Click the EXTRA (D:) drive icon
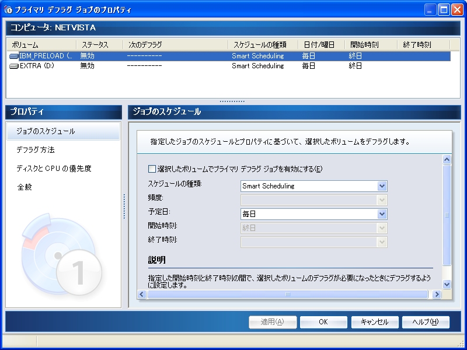This screenshot has width=467, height=350. tap(14, 66)
